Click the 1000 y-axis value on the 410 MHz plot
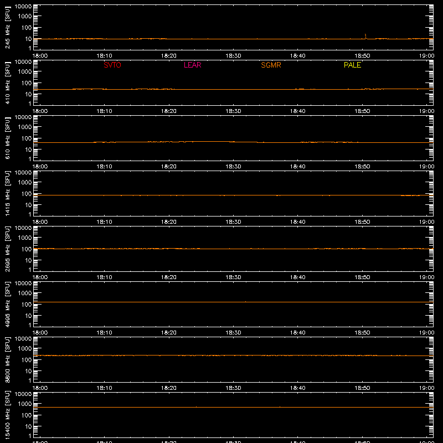The height and width of the screenshot is (443, 443). coord(25,72)
